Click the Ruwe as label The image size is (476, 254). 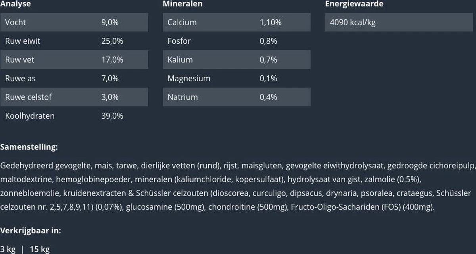pyautogui.click(x=20, y=78)
